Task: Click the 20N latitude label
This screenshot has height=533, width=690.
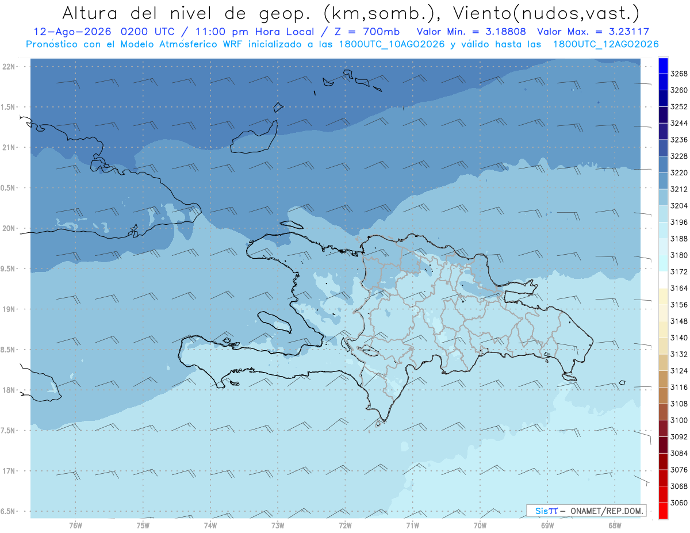Action: [x=9, y=228]
